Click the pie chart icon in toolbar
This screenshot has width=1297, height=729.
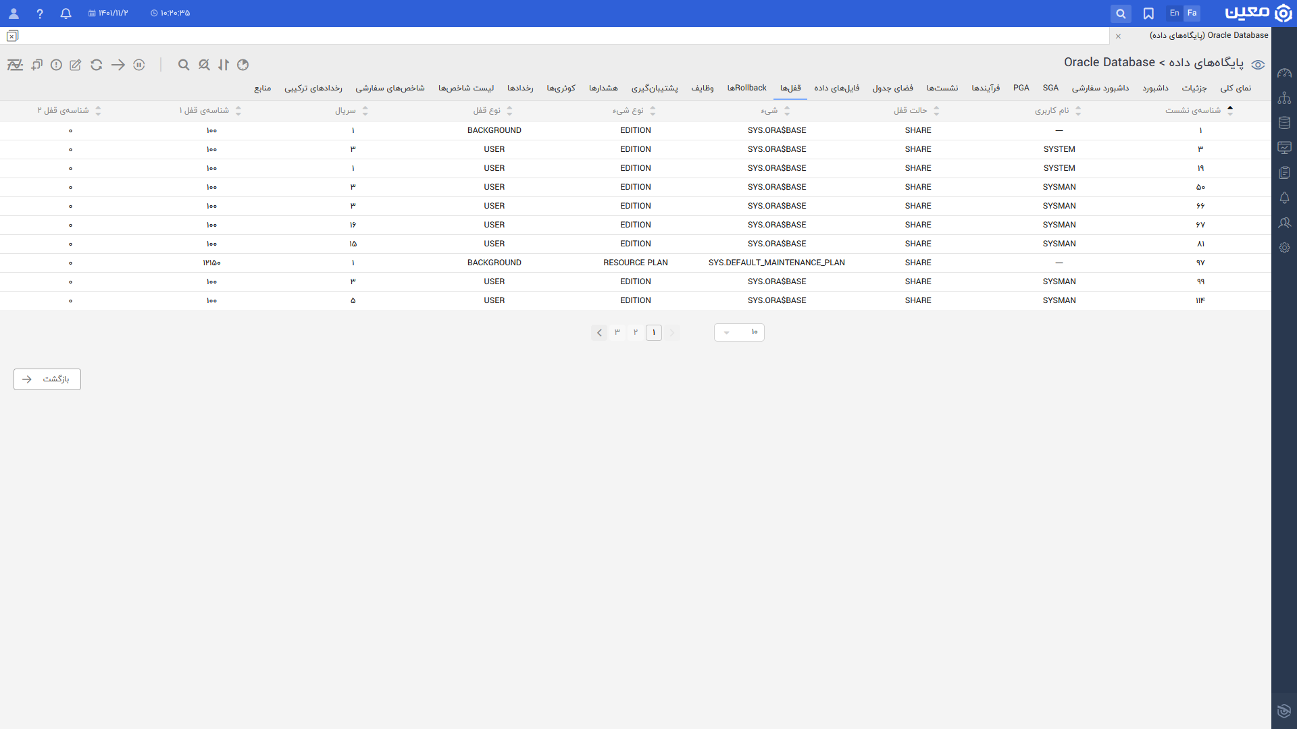pos(243,65)
